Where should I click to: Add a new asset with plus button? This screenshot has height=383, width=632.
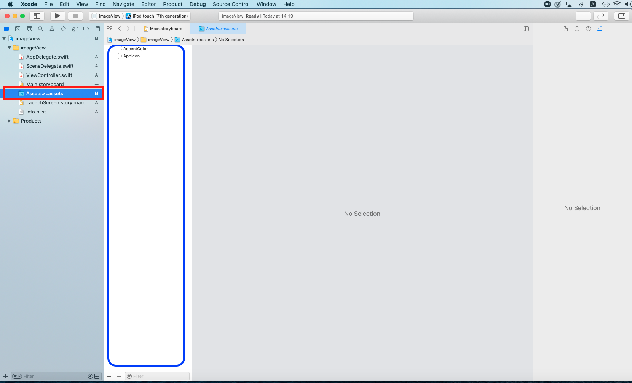pos(109,376)
